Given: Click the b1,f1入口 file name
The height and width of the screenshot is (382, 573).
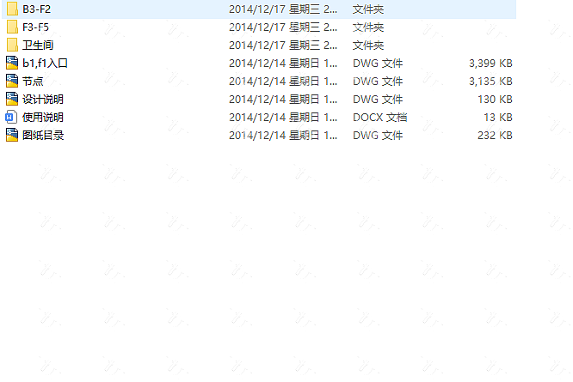Looking at the screenshot, I should (45, 63).
